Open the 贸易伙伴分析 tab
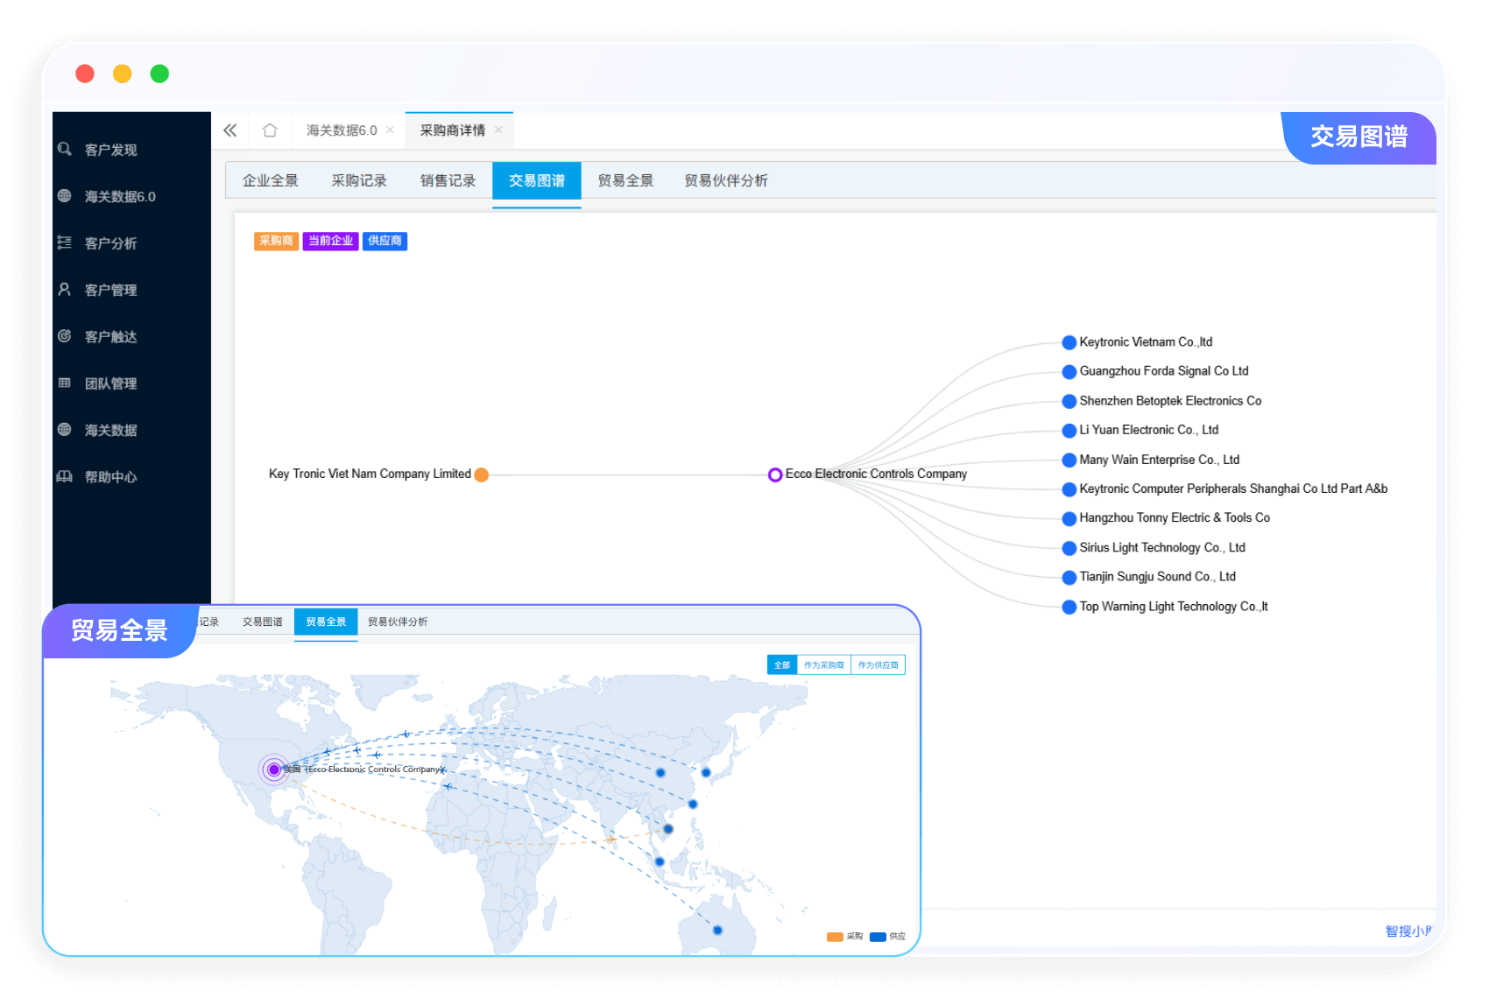 click(725, 180)
